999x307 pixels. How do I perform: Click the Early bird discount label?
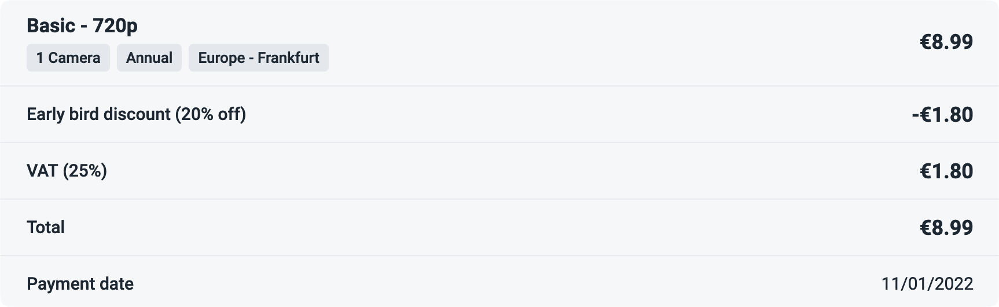(137, 114)
